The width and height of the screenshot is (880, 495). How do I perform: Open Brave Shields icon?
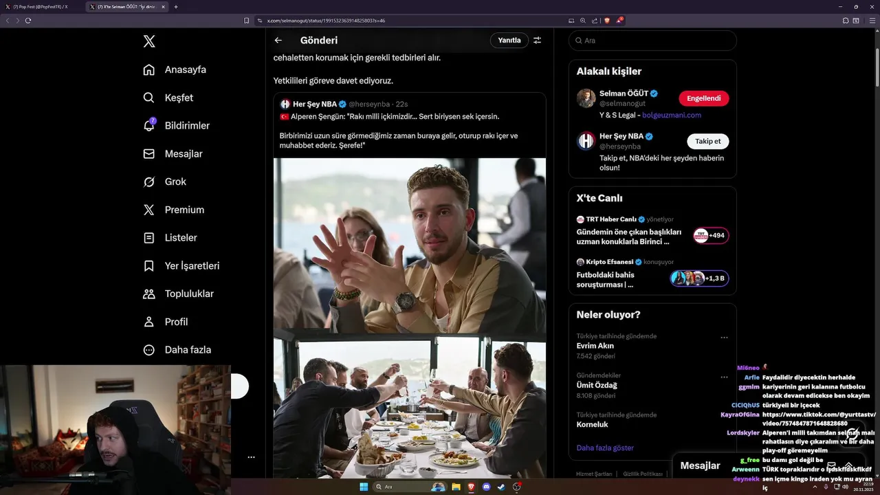click(606, 21)
